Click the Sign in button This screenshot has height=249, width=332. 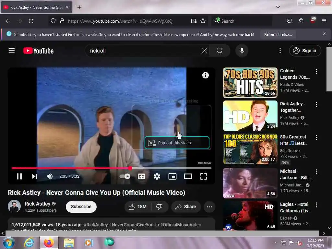[305, 51]
